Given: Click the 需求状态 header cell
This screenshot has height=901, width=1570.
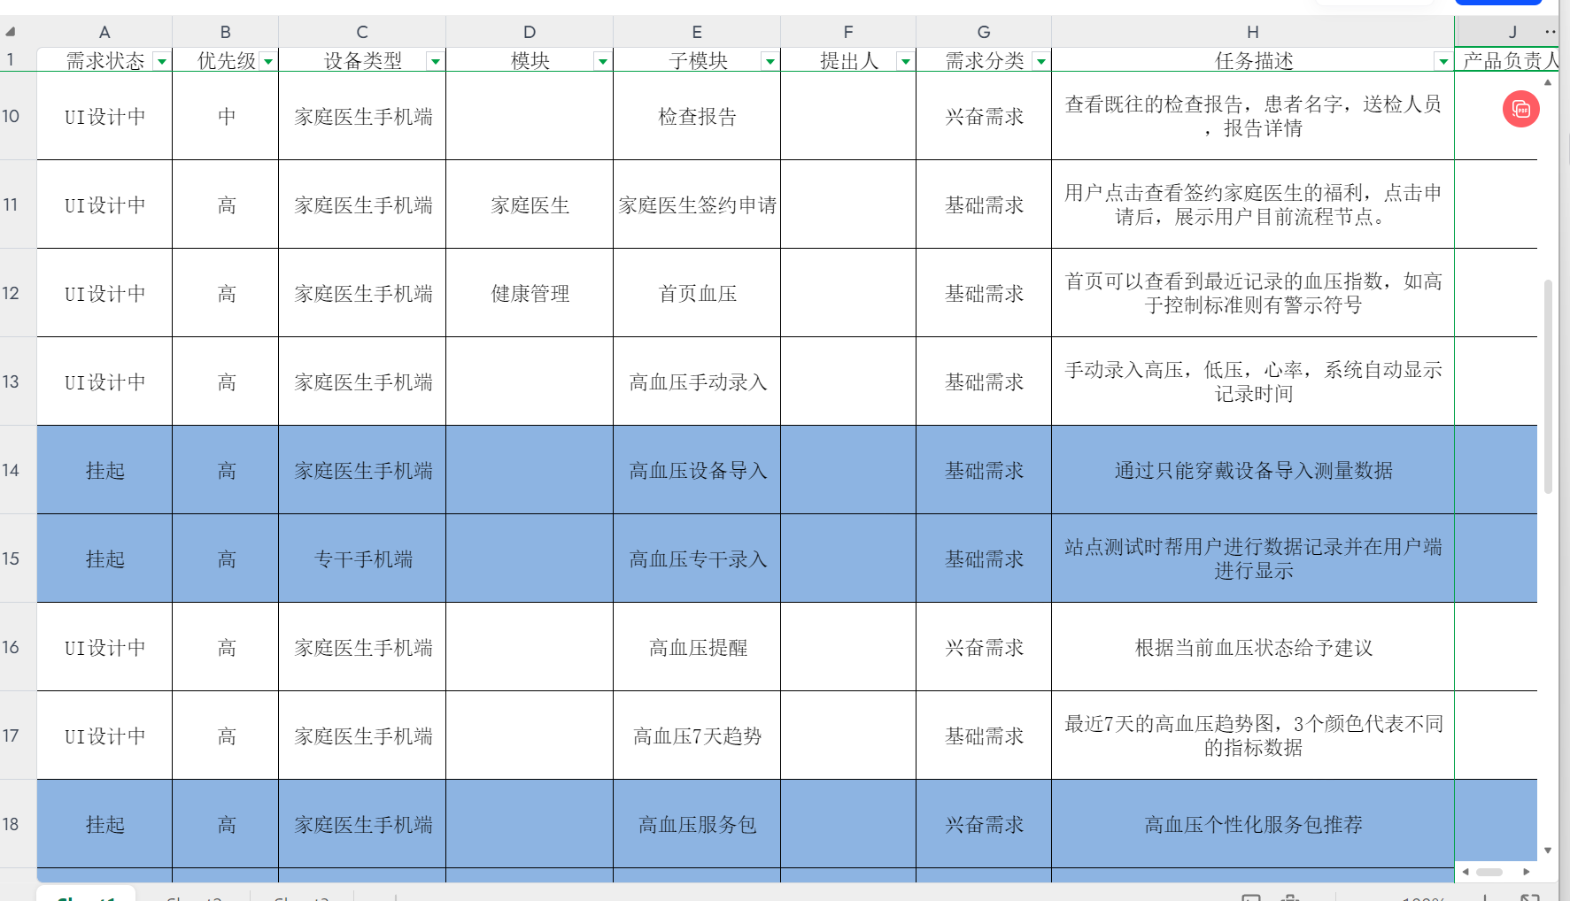Looking at the screenshot, I should pos(104,60).
